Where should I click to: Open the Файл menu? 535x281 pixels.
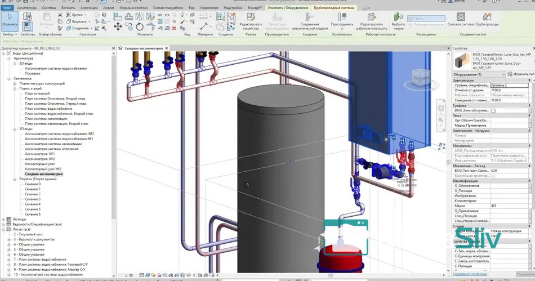pyautogui.click(x=7, y=8)
